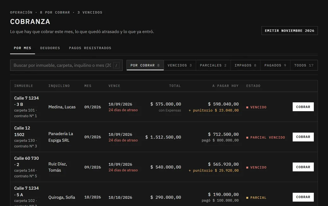
Task: Select property Calle 7 1234 · 5 A
Action: (26, 192)
